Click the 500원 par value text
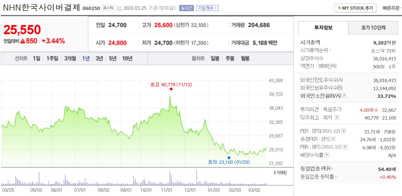 (x=379, y=66)
